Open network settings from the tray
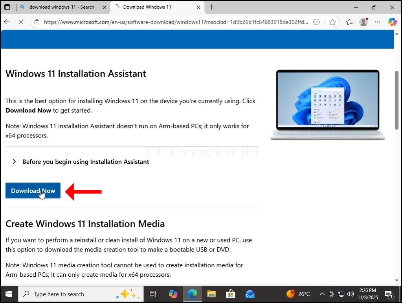Screen dimensions: 402x303 pyautogui.click(x=341, y=294)
